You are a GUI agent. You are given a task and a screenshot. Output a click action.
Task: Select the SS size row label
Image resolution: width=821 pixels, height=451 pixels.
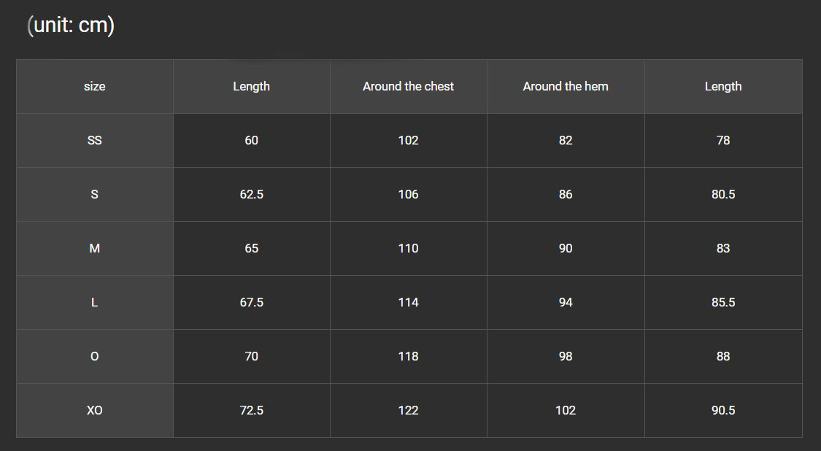coord(95,140)
